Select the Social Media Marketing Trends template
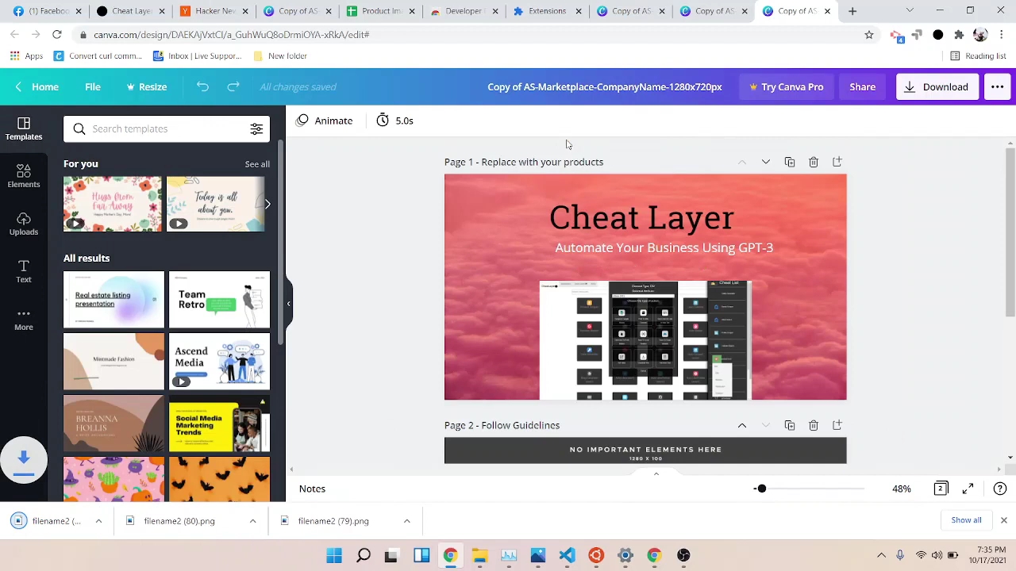1016x571 pixels. [219, 423]
